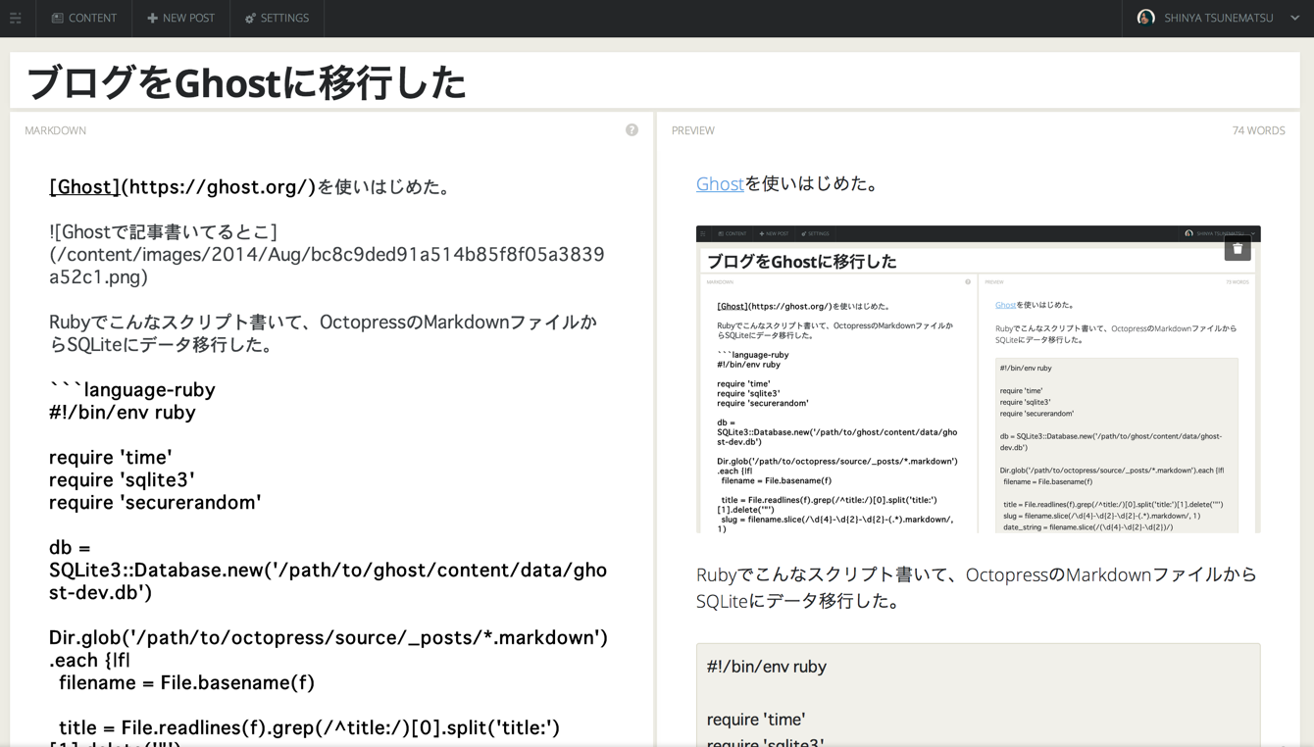
Task: Select NEW POST in the top bar
Action: tap(186, 18)
